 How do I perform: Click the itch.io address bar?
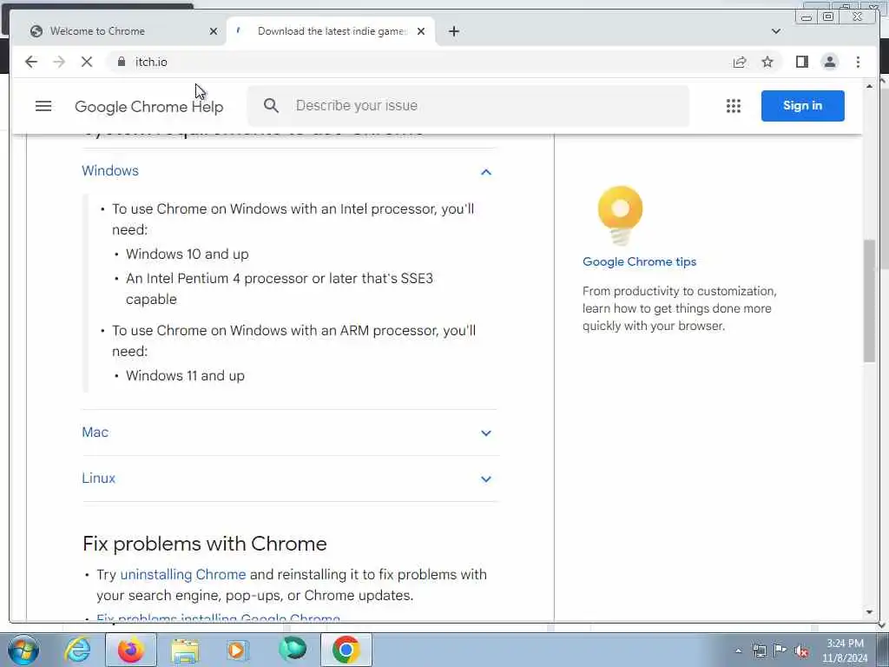[x=419, y=62]
